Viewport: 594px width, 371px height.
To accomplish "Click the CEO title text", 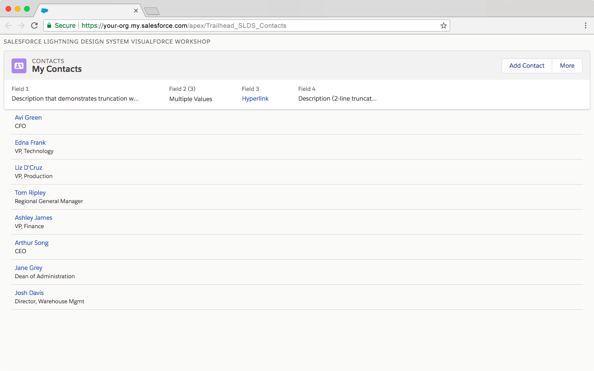I will click(20, 251).
